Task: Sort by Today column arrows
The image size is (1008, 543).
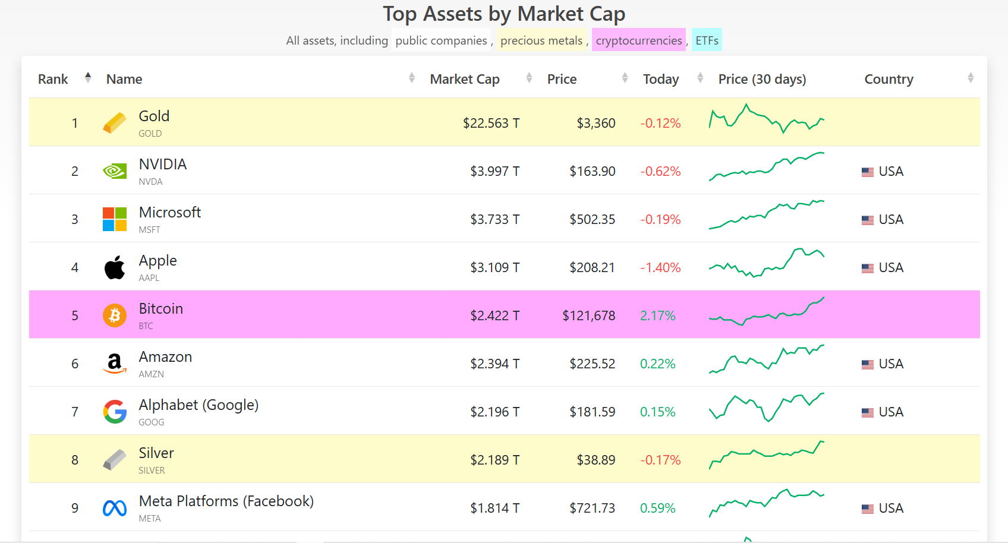Action: tap(700, 78)
